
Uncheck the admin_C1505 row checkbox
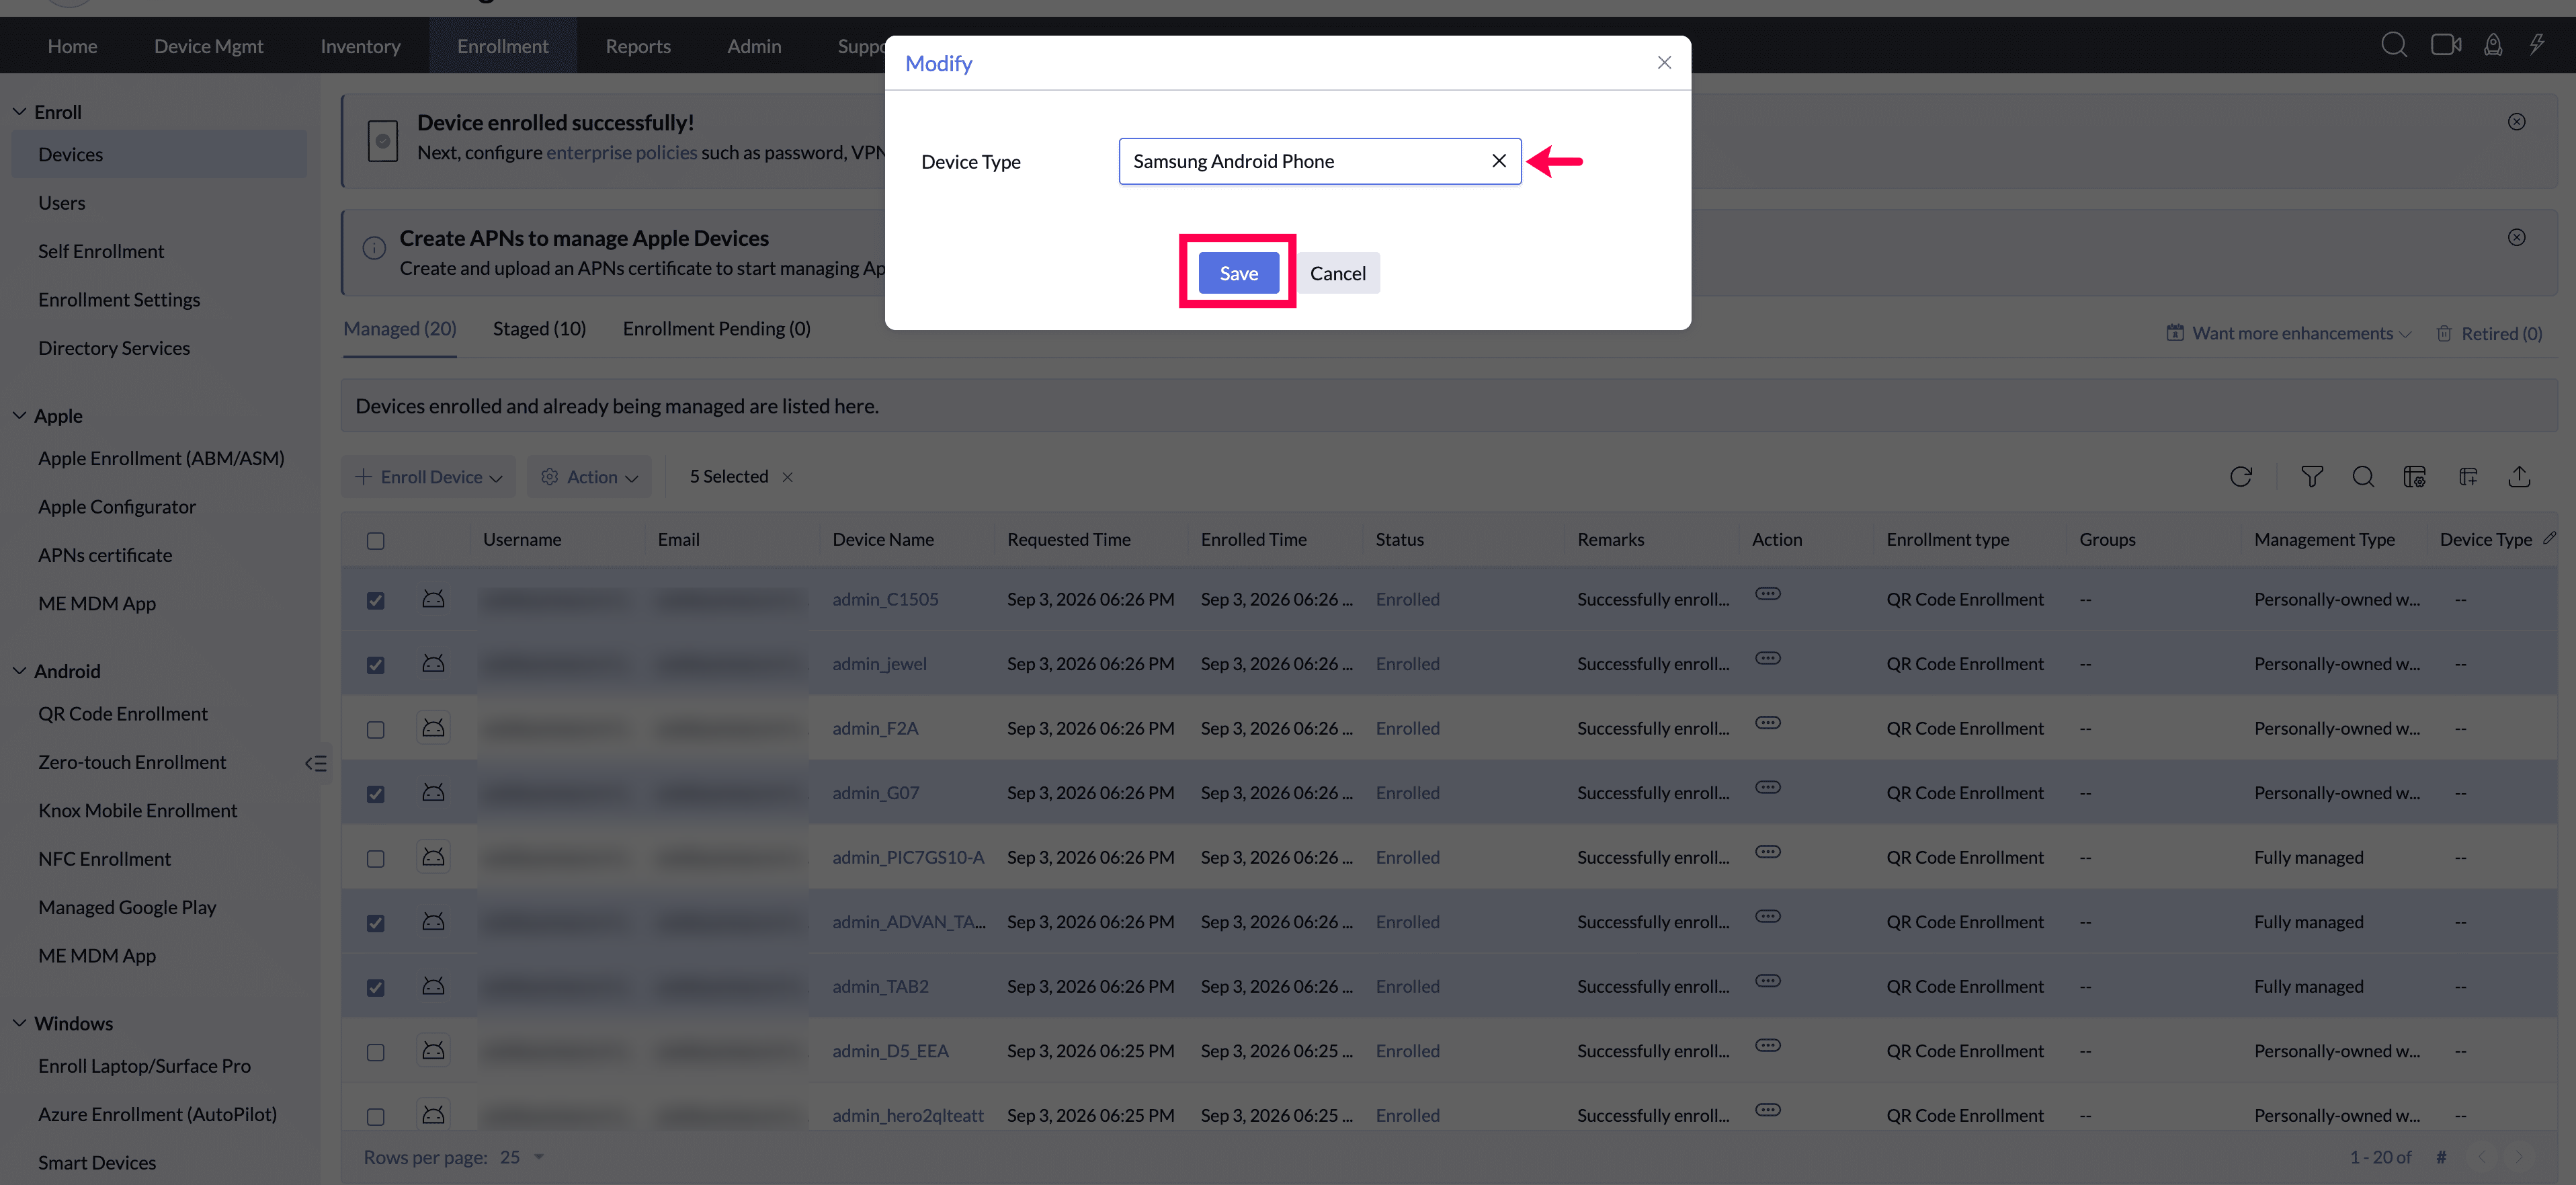tap(375, 601)
